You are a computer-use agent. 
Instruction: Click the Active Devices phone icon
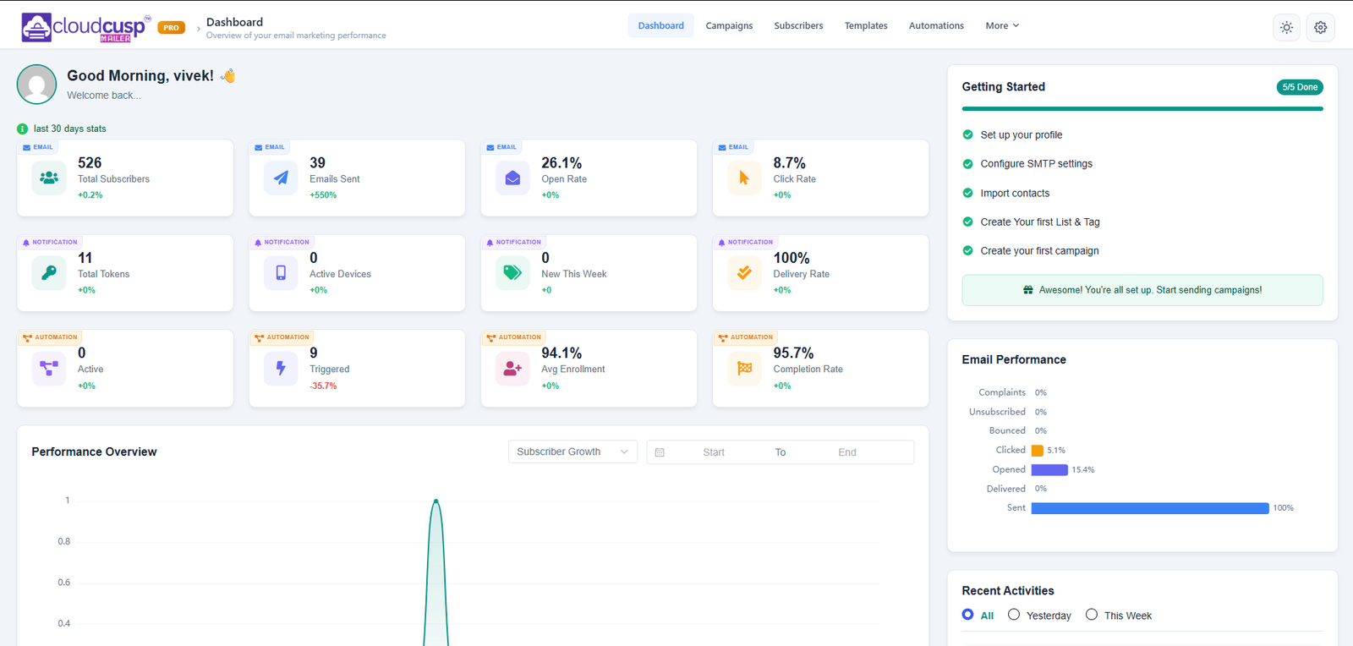281,272
